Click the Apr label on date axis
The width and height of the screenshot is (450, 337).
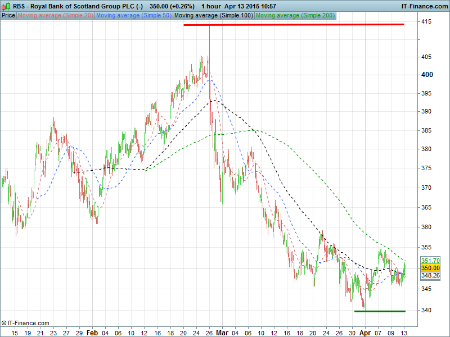tap(365, 333)
